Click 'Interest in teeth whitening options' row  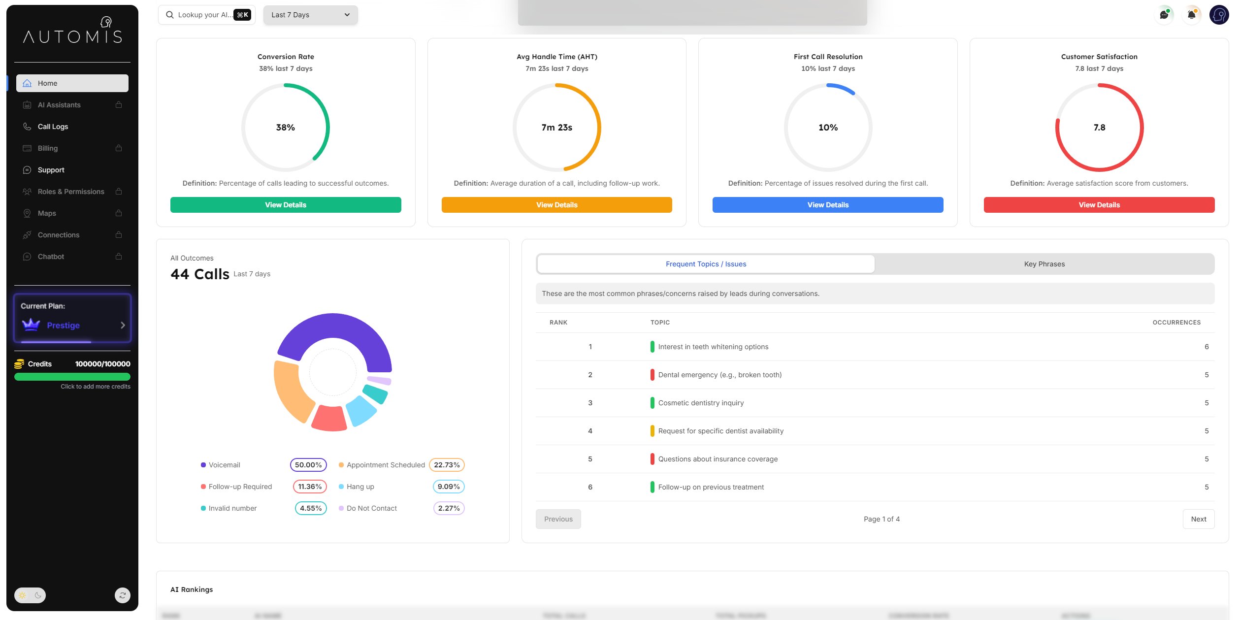tap(875, 347)
